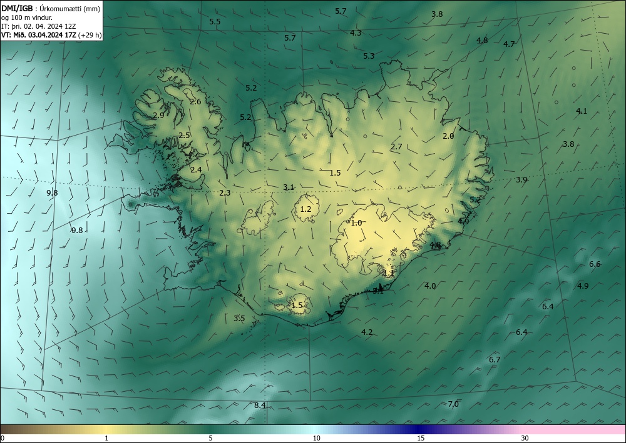The image size is (626, 443).
Task: Click the 4.7 value in the northeast sea
Action: [x=509, y=44]
